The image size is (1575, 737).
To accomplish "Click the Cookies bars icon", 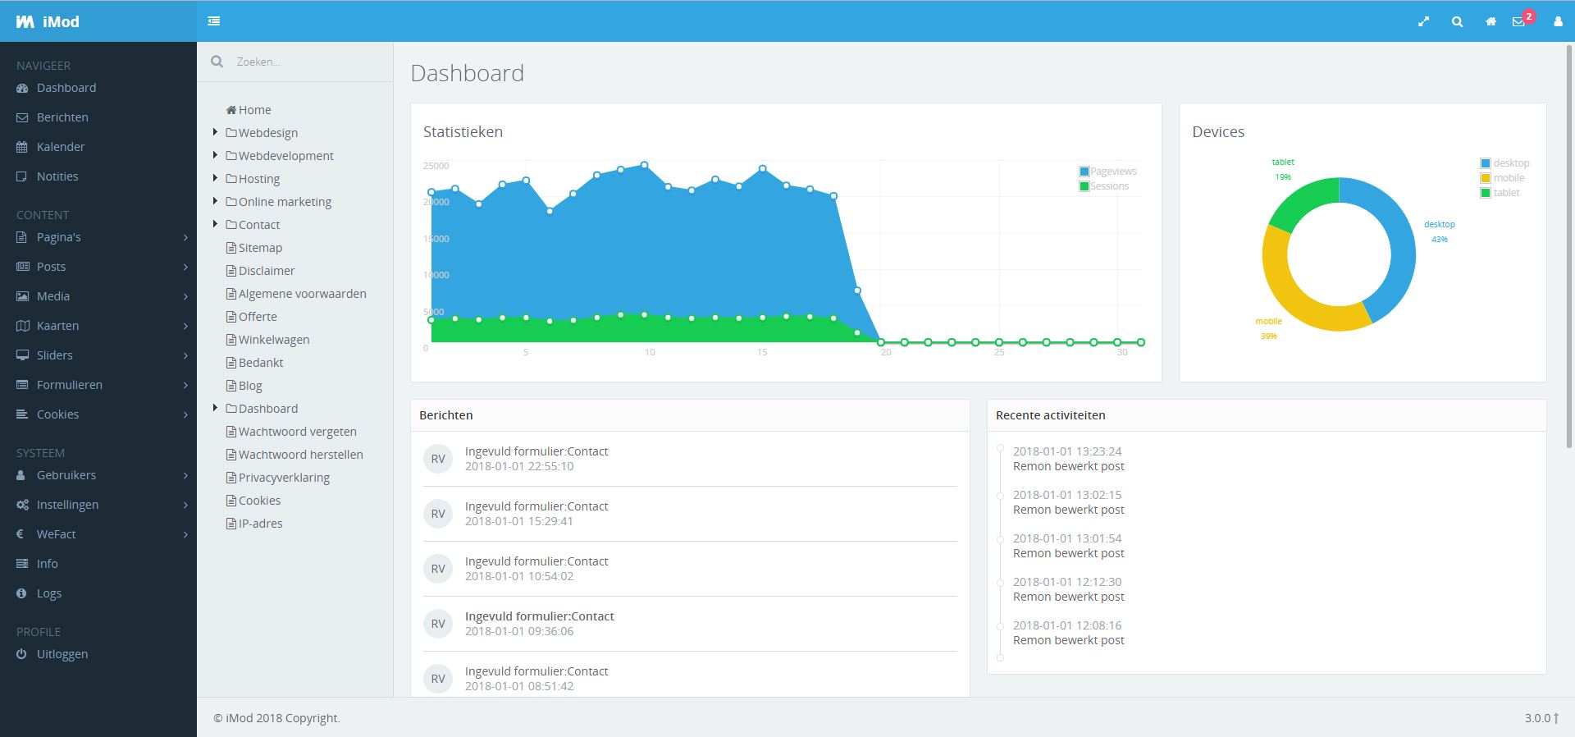I will [22, 414].
